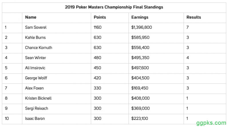Click Isaac Baron's name
Viewport: 229px width, 127px height.
35,118
